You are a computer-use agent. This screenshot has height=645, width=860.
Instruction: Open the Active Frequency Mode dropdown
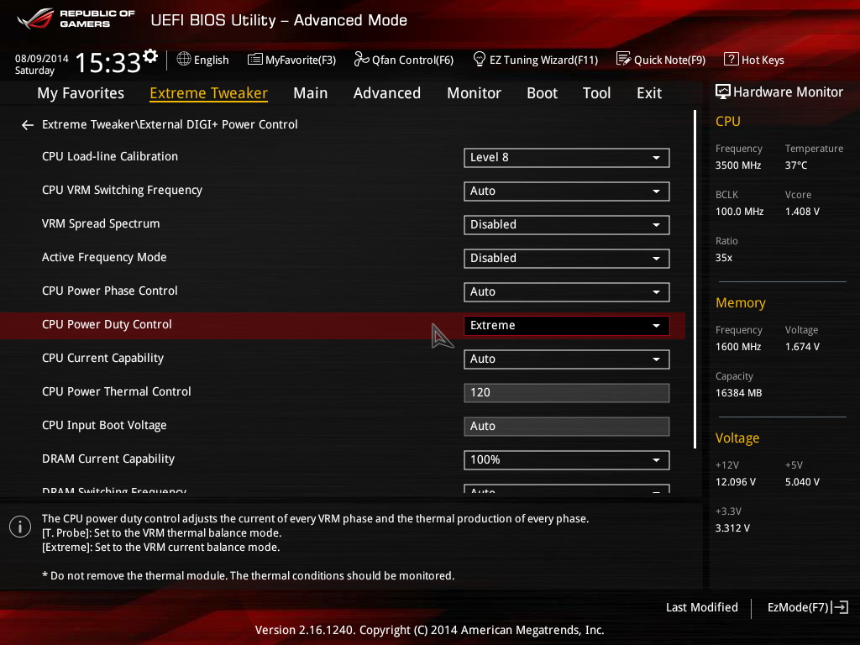pos(566,259)
